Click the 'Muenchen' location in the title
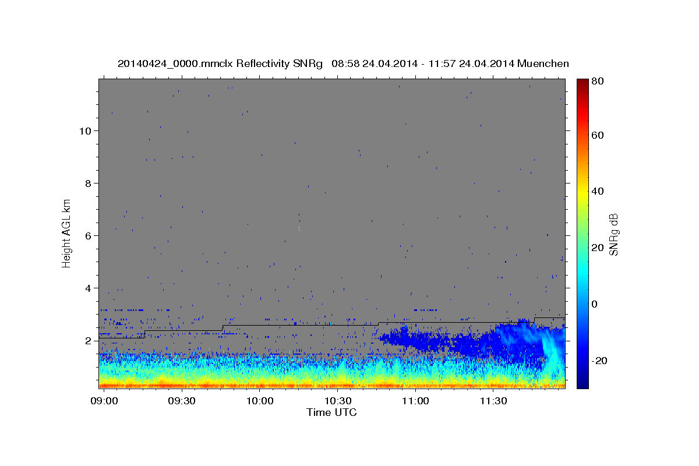699x466 pixels. click(543, 63)
